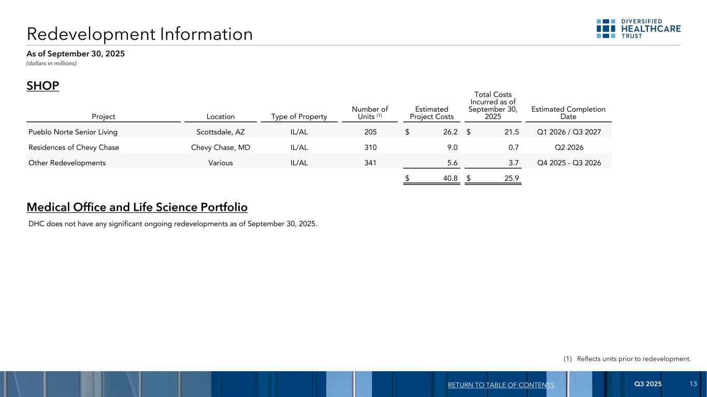Viewport: 707px width, 397px height.
Task: Click the Diversified Healthcare Trust logo
Action: click(638, 29)
